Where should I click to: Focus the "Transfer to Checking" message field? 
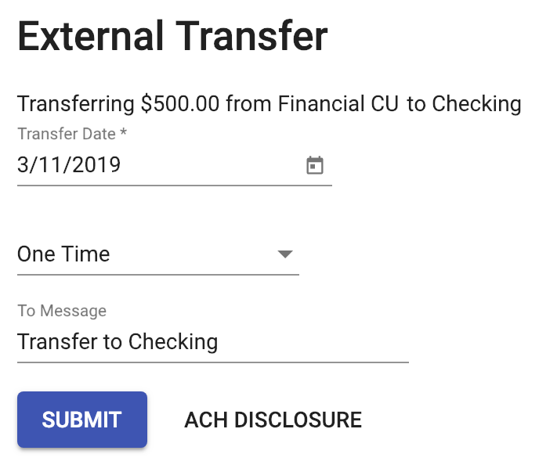point(212,342)
